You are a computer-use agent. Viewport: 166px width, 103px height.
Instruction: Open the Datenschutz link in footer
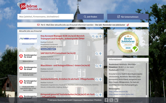tap(88, 100)
